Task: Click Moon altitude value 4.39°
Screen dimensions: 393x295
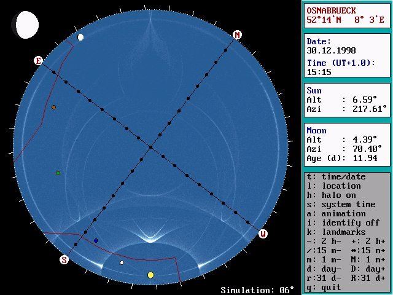Action: (x=365, y=140)
